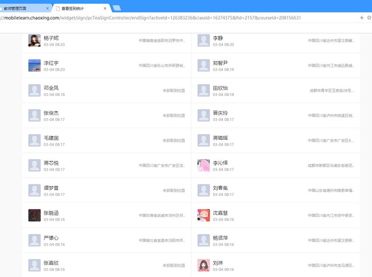Viewport: 372px width, 277px height.
Task: Select the 查看签到统计 tab
Action: [77, 8]
